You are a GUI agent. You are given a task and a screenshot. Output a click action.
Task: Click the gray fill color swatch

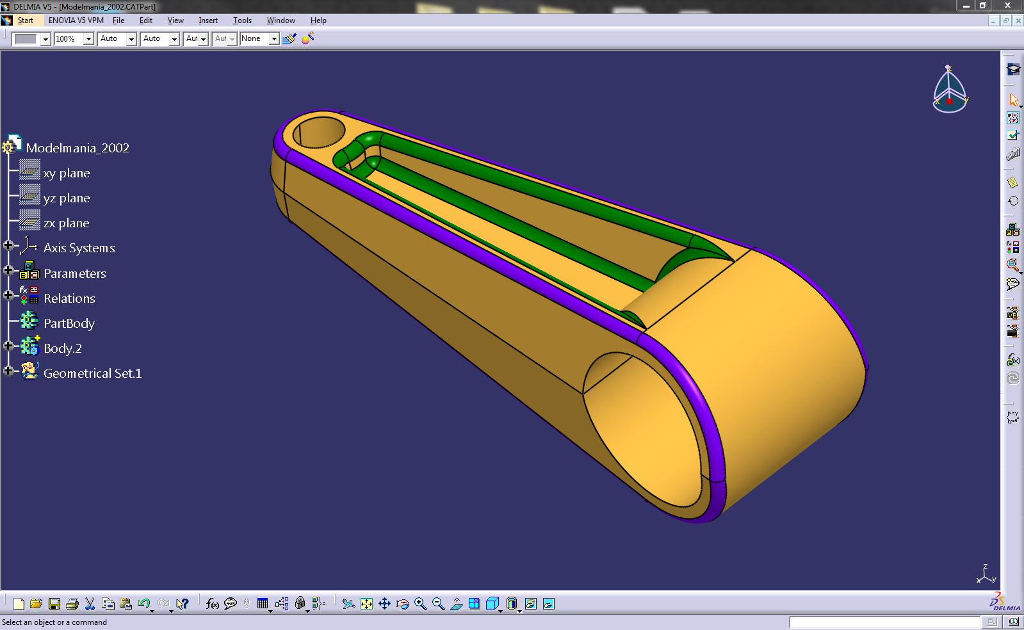26,39
